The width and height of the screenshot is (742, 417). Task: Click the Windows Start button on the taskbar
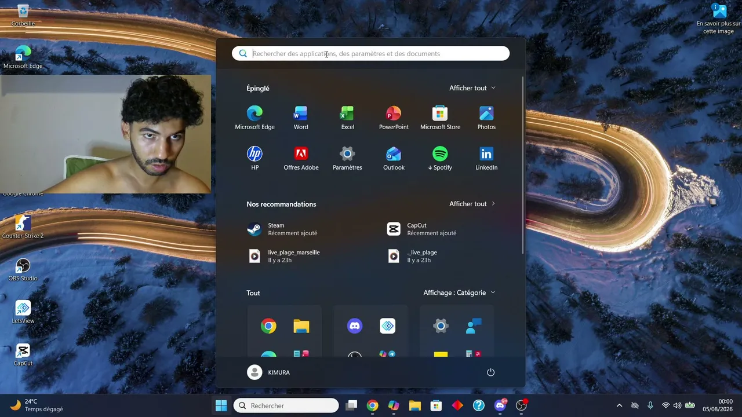click(x=221, y=405)
